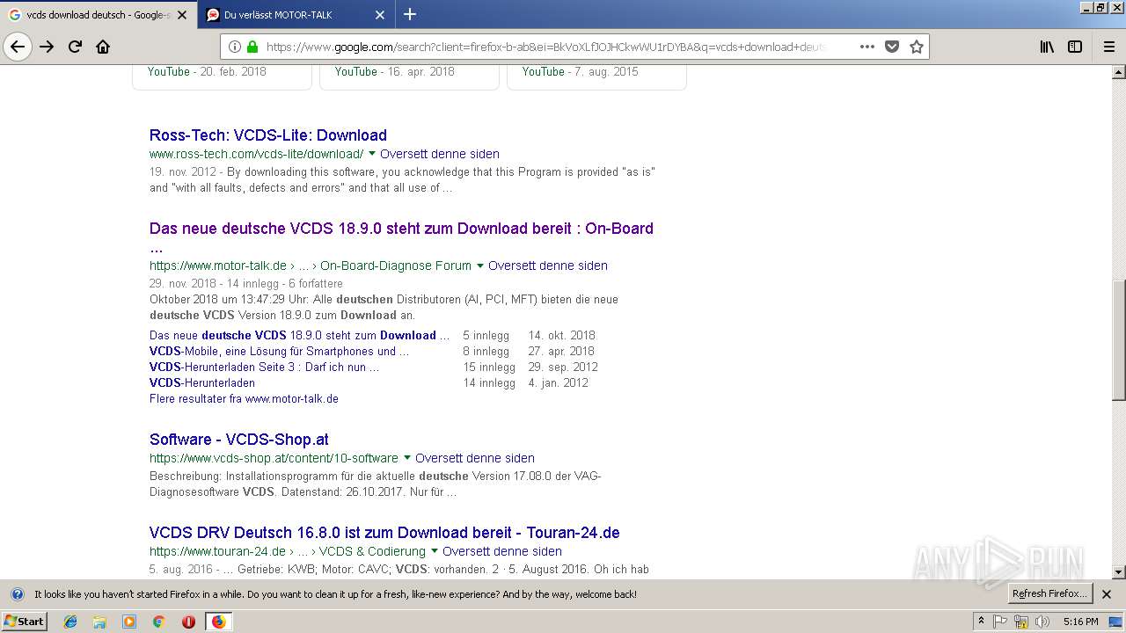This screenshot has width=1126, height=633.
Task: Open Das neue deutsche VCDS 18.9.0 result
Action: [401, 229]
